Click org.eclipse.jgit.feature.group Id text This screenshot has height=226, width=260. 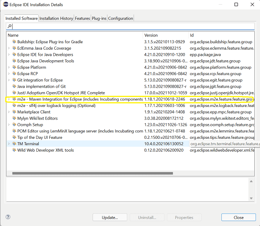click(215, 86)
